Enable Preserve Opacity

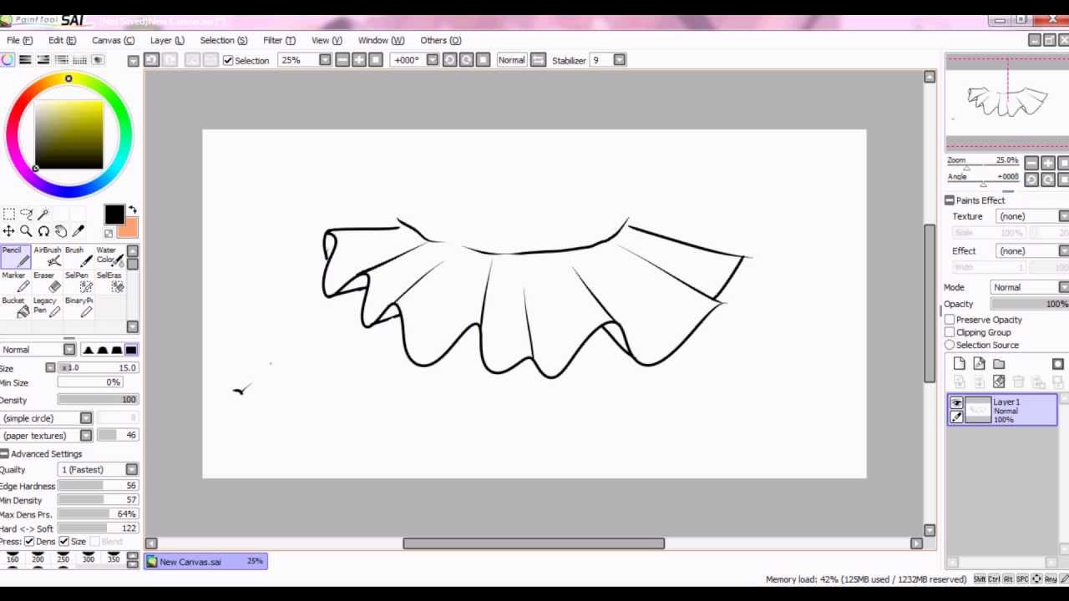pos(950,320)
